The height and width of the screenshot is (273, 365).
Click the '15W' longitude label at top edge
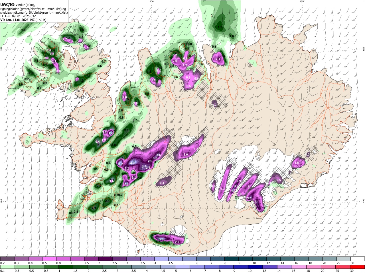pos(302,1)
